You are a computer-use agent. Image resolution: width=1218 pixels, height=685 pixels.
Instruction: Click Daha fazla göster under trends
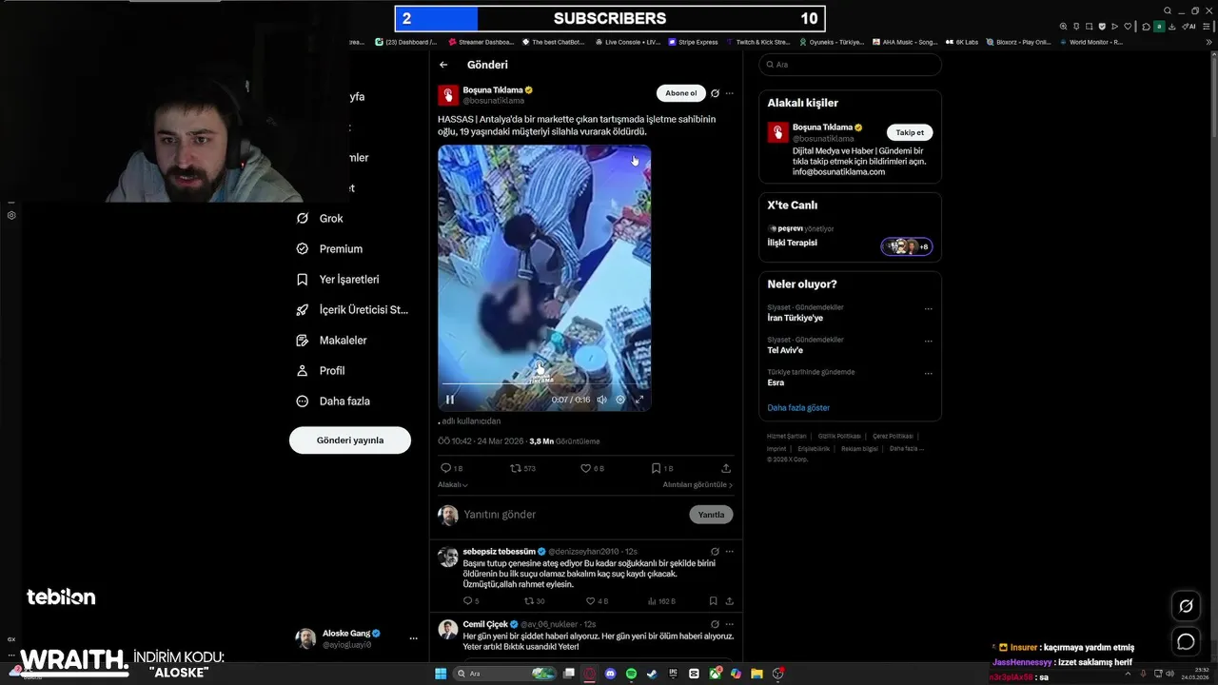798,407
